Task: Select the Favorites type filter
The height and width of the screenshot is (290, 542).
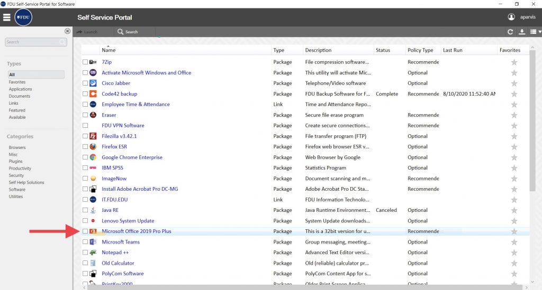Action: point(17,82)
